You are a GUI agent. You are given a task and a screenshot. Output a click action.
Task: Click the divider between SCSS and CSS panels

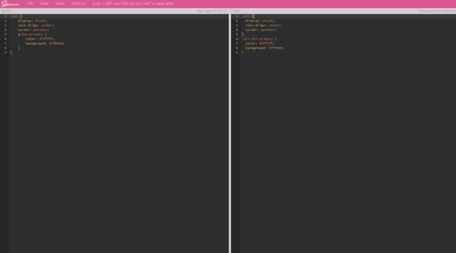(x=230, y=134)
